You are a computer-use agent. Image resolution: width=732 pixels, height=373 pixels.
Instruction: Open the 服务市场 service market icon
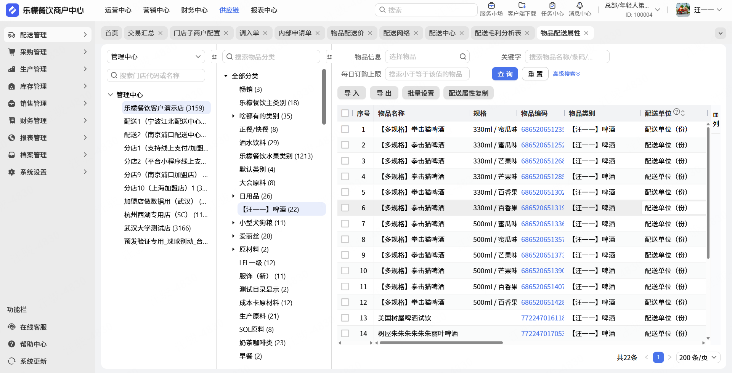pyautogui.click(x=491, y=6)
